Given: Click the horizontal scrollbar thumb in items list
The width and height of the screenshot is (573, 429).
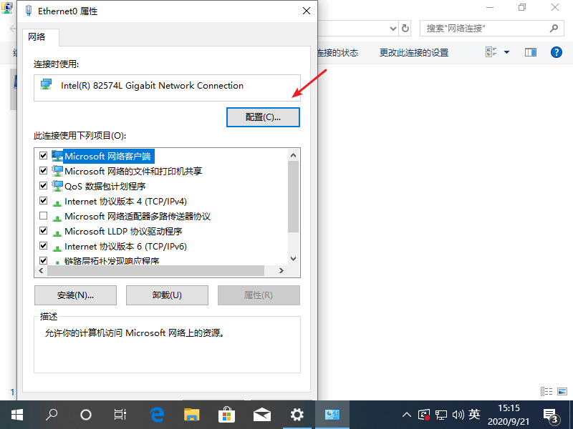Looking at the screenshot, I should coord(155,271).
